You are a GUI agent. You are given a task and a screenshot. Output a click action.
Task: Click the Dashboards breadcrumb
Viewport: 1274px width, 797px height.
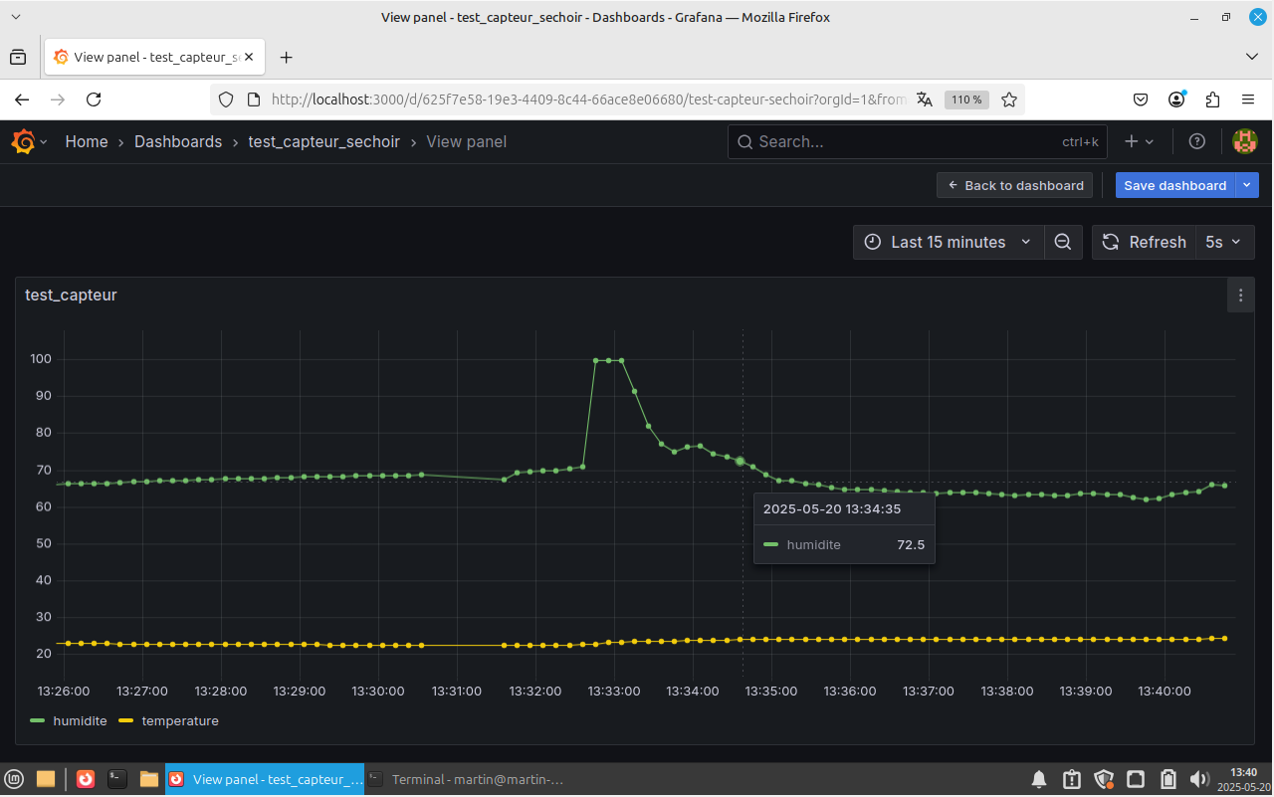tap(178, 142)
